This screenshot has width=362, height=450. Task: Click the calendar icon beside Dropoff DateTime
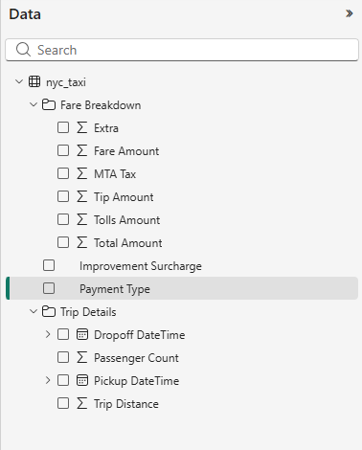coord(82,334)
